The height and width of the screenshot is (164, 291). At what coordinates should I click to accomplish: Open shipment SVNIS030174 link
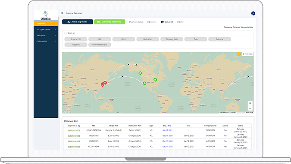74,141
